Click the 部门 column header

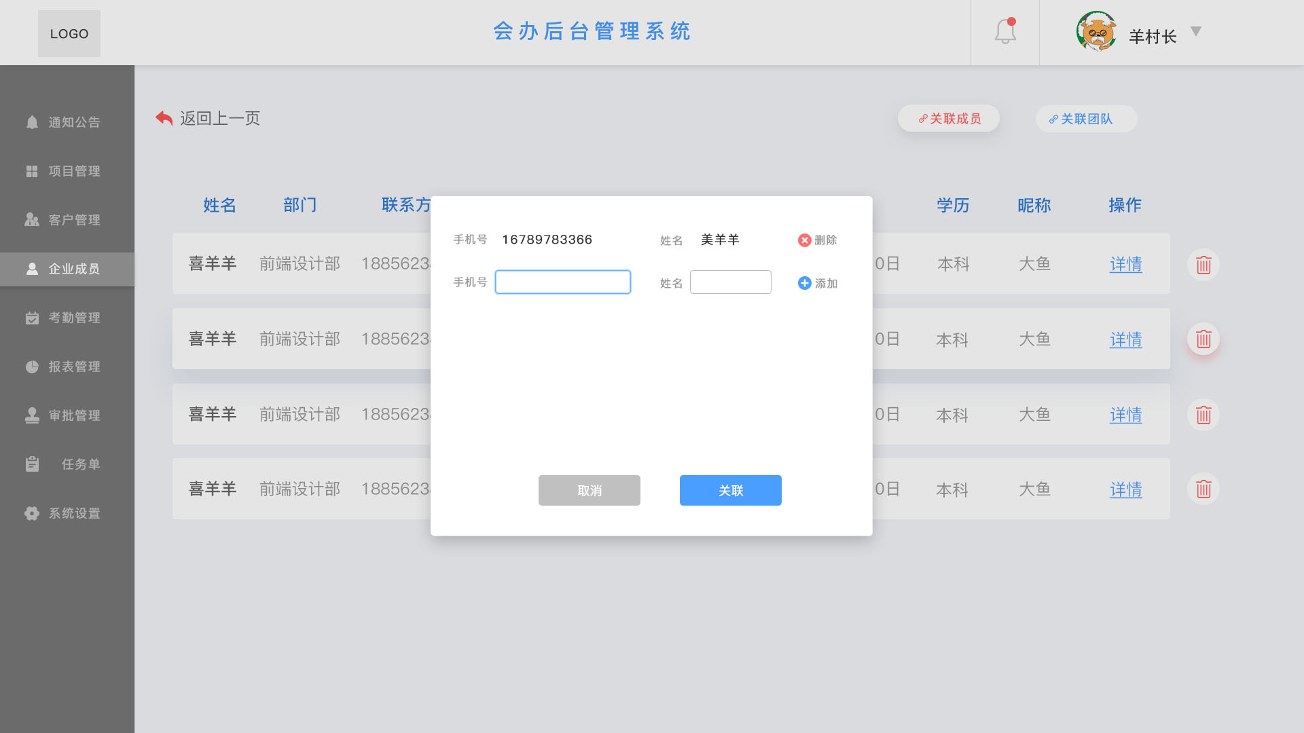300,205
